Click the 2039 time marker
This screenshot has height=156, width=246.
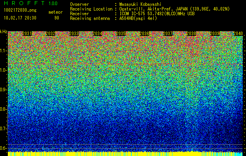[x=215, y=34]
